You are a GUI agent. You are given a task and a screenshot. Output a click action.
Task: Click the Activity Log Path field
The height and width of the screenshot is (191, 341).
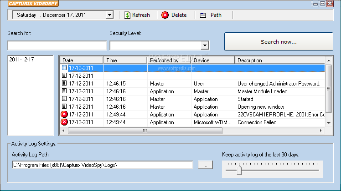click(103, 165)
